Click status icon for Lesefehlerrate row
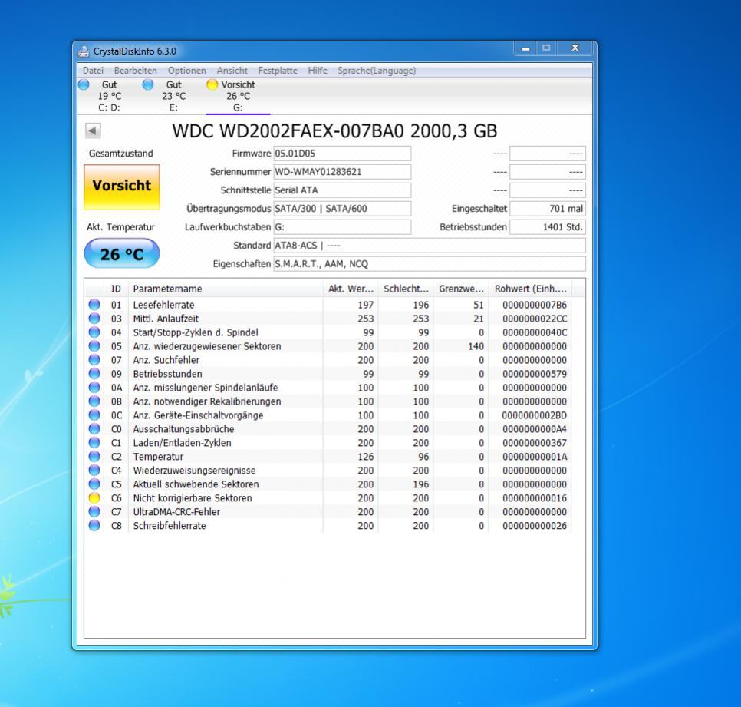The width and height of the screenshot is (741, 707). pos(94,305)
